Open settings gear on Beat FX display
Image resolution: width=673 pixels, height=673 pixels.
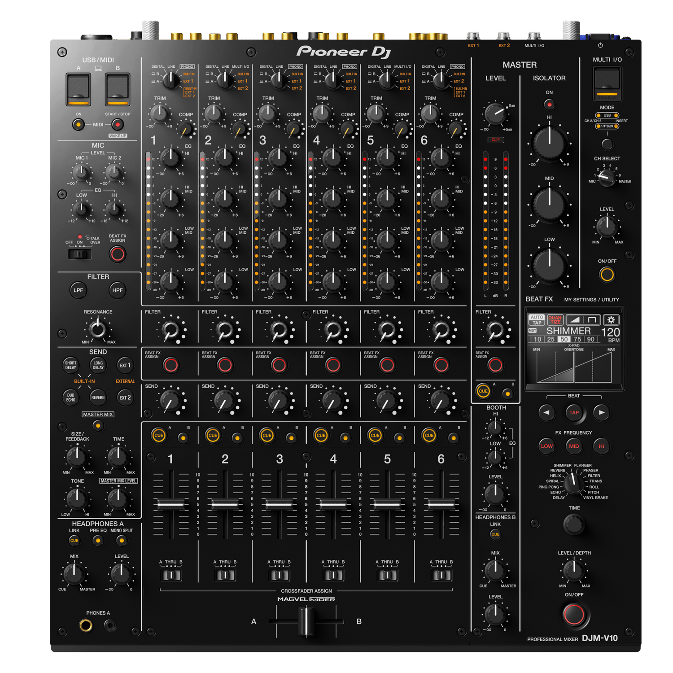(611, 319)
